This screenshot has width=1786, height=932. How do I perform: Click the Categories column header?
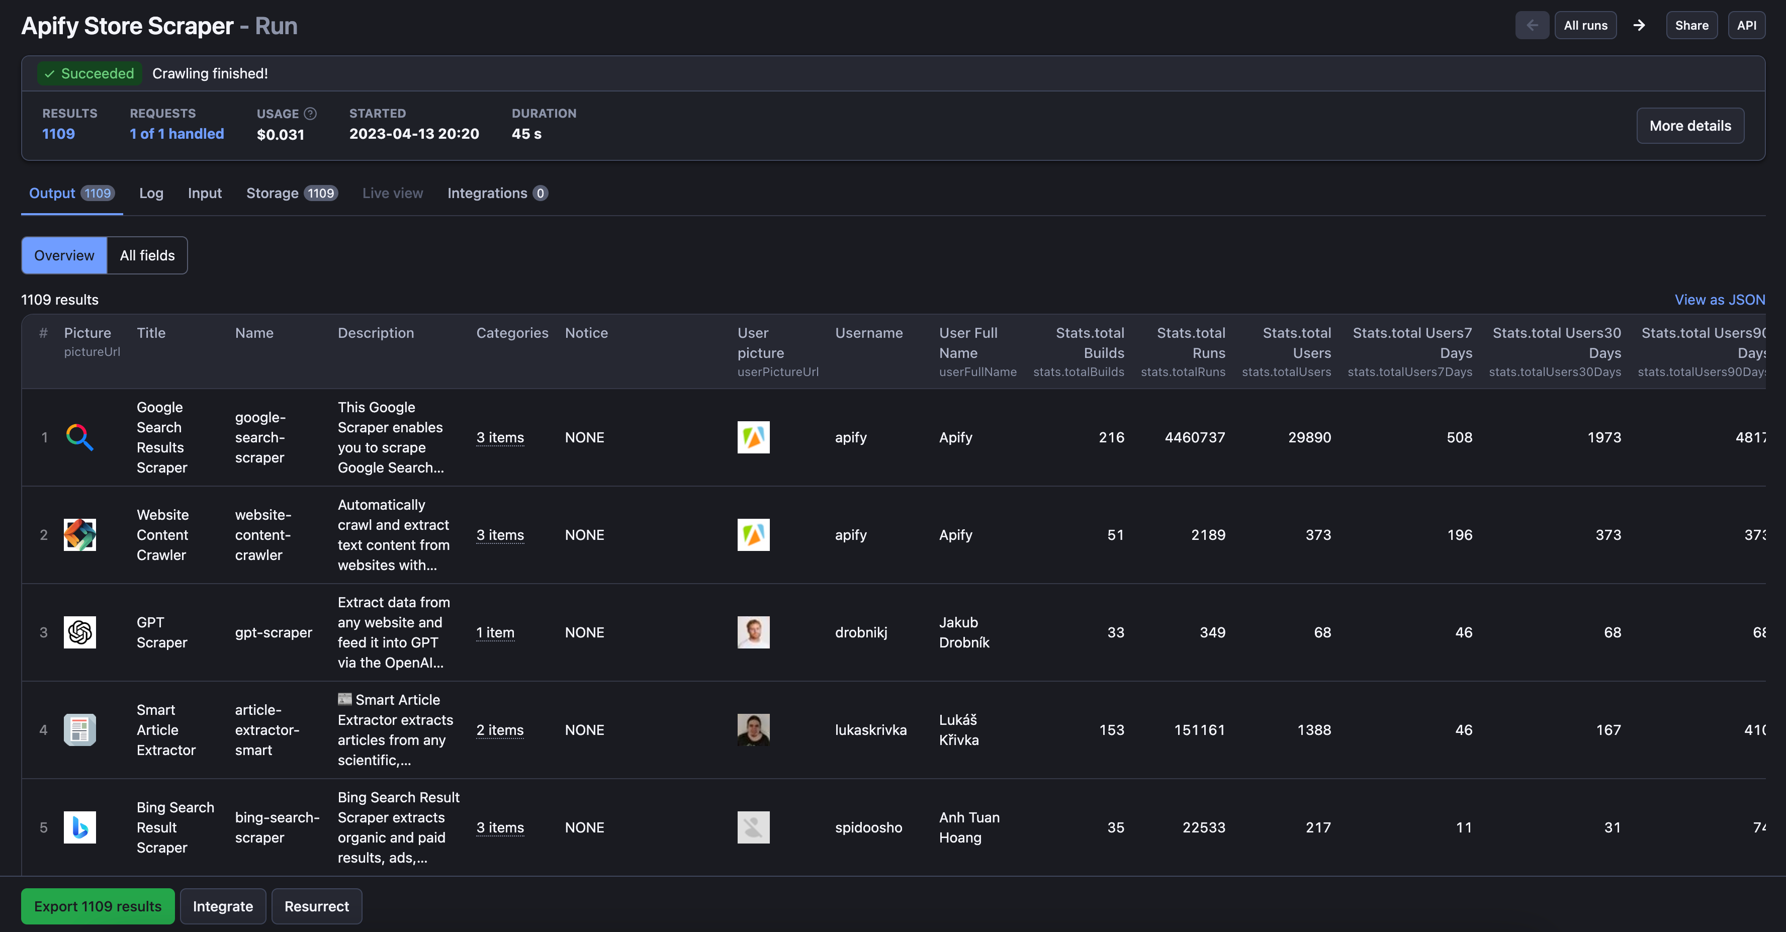pos(512,333)
